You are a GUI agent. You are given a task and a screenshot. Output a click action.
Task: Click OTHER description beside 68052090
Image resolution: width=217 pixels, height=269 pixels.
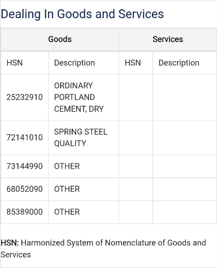click(67, 189)
